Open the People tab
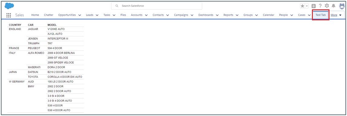The height and width of the screenshot is (116, 347). (284, 15)
